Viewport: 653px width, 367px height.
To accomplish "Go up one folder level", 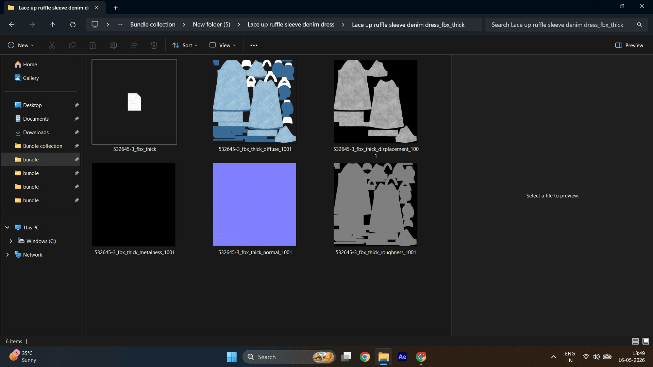I will tap(52, 24).
